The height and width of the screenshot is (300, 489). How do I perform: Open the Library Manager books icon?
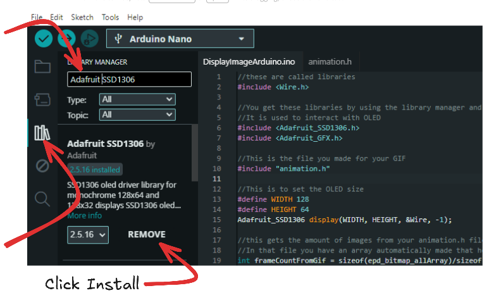tap(42, 133)
